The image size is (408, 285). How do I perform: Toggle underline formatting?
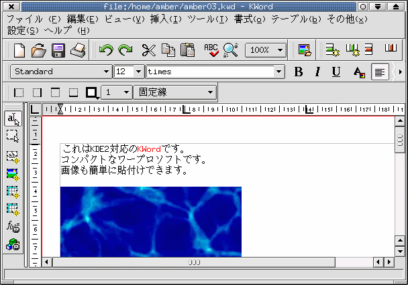(x=336, y=72)
